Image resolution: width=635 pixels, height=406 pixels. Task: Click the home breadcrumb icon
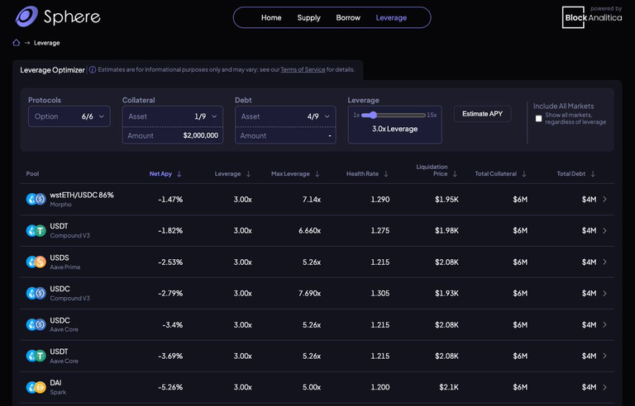tap(17, 42)
